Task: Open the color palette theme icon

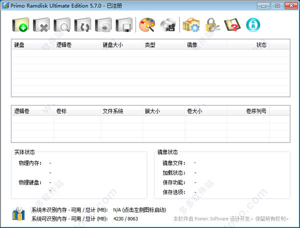Action: pyautogui.click(x=147, y=25)
